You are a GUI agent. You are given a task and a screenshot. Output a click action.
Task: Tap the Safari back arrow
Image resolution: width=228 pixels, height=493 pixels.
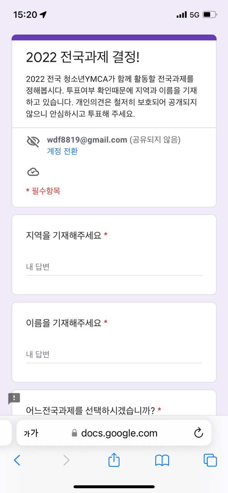click(17, 460)
